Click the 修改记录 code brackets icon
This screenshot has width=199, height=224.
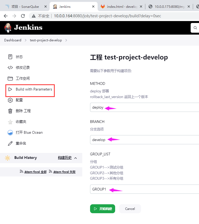10,68
